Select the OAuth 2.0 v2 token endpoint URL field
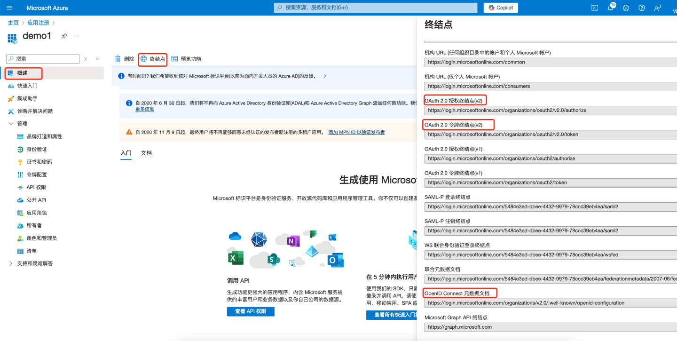This screenshot has width=677, height=341. [x=550, y=135]
